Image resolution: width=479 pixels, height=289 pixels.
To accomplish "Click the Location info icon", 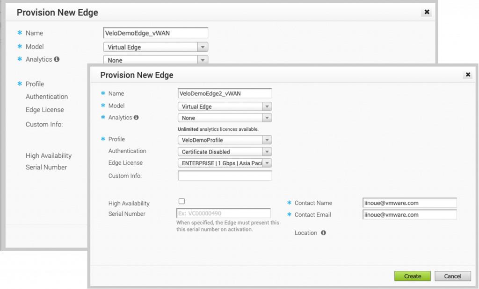I will pos(323,233).
